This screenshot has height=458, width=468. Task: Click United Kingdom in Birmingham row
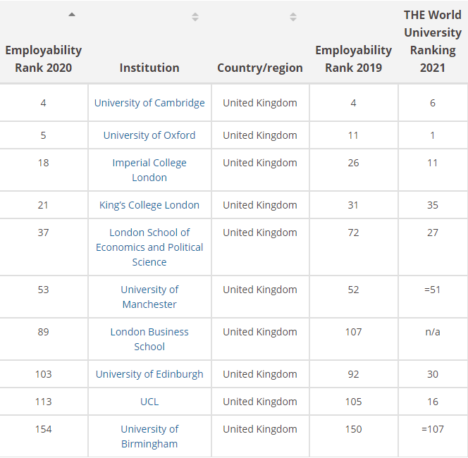tap(260, 429)
